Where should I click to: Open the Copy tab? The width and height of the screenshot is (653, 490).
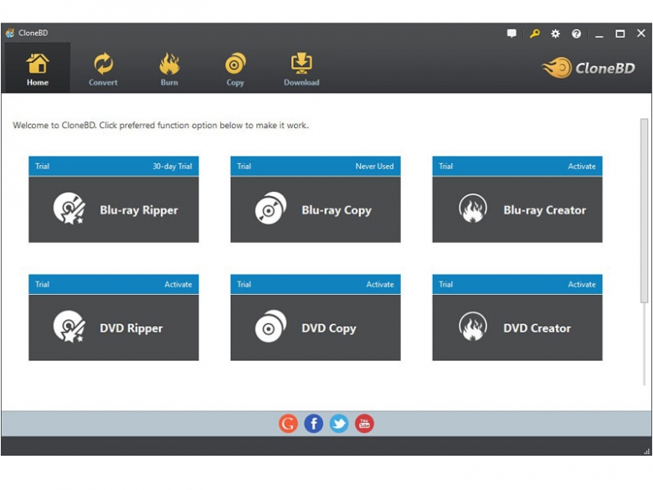click(x=235, y=69)
